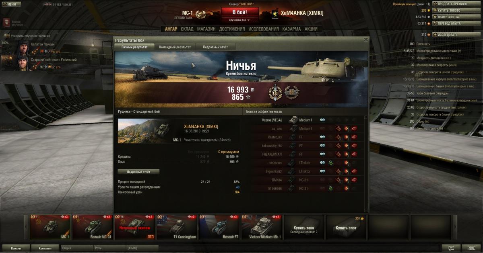Click the detected-enemy icon for Vepros [VEGA]
Image resolution: width=483 pixels, height=253 pixels.
pos(322,120)
